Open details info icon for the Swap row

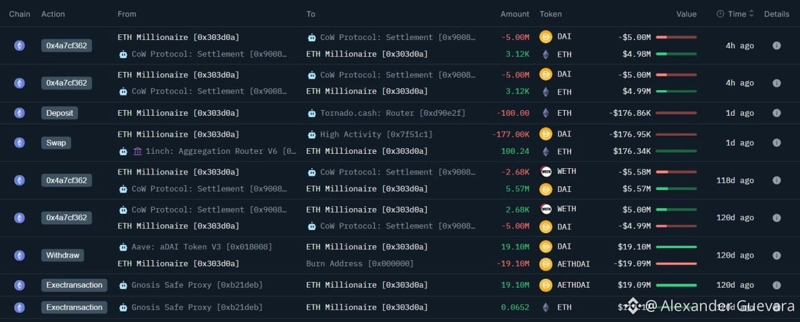pyautogui.click(x=776, y=143)
